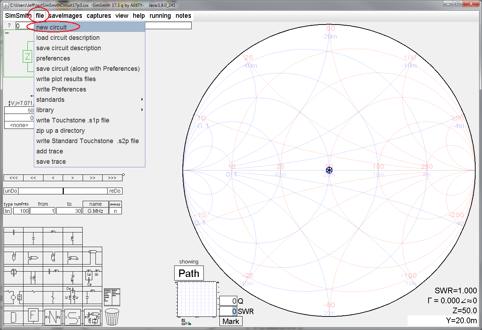Click the trash can icon to delete components
This screenshot has height=330, width=482.
click(x=112, y=316)
